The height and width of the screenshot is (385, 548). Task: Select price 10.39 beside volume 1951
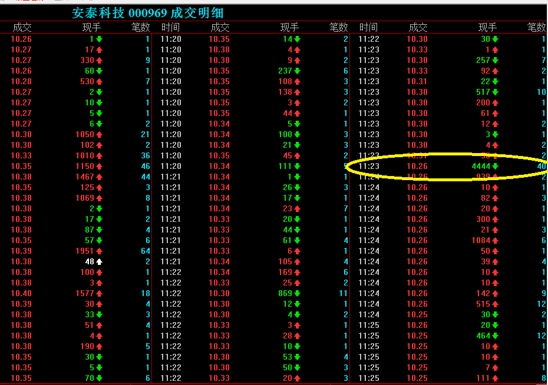click(21, 251)
